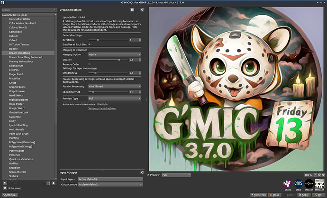Open the Parallel Processing dropdown
The width and height of the screenshot is (327, 198).
pyautogui.click(x=115, y=86)
